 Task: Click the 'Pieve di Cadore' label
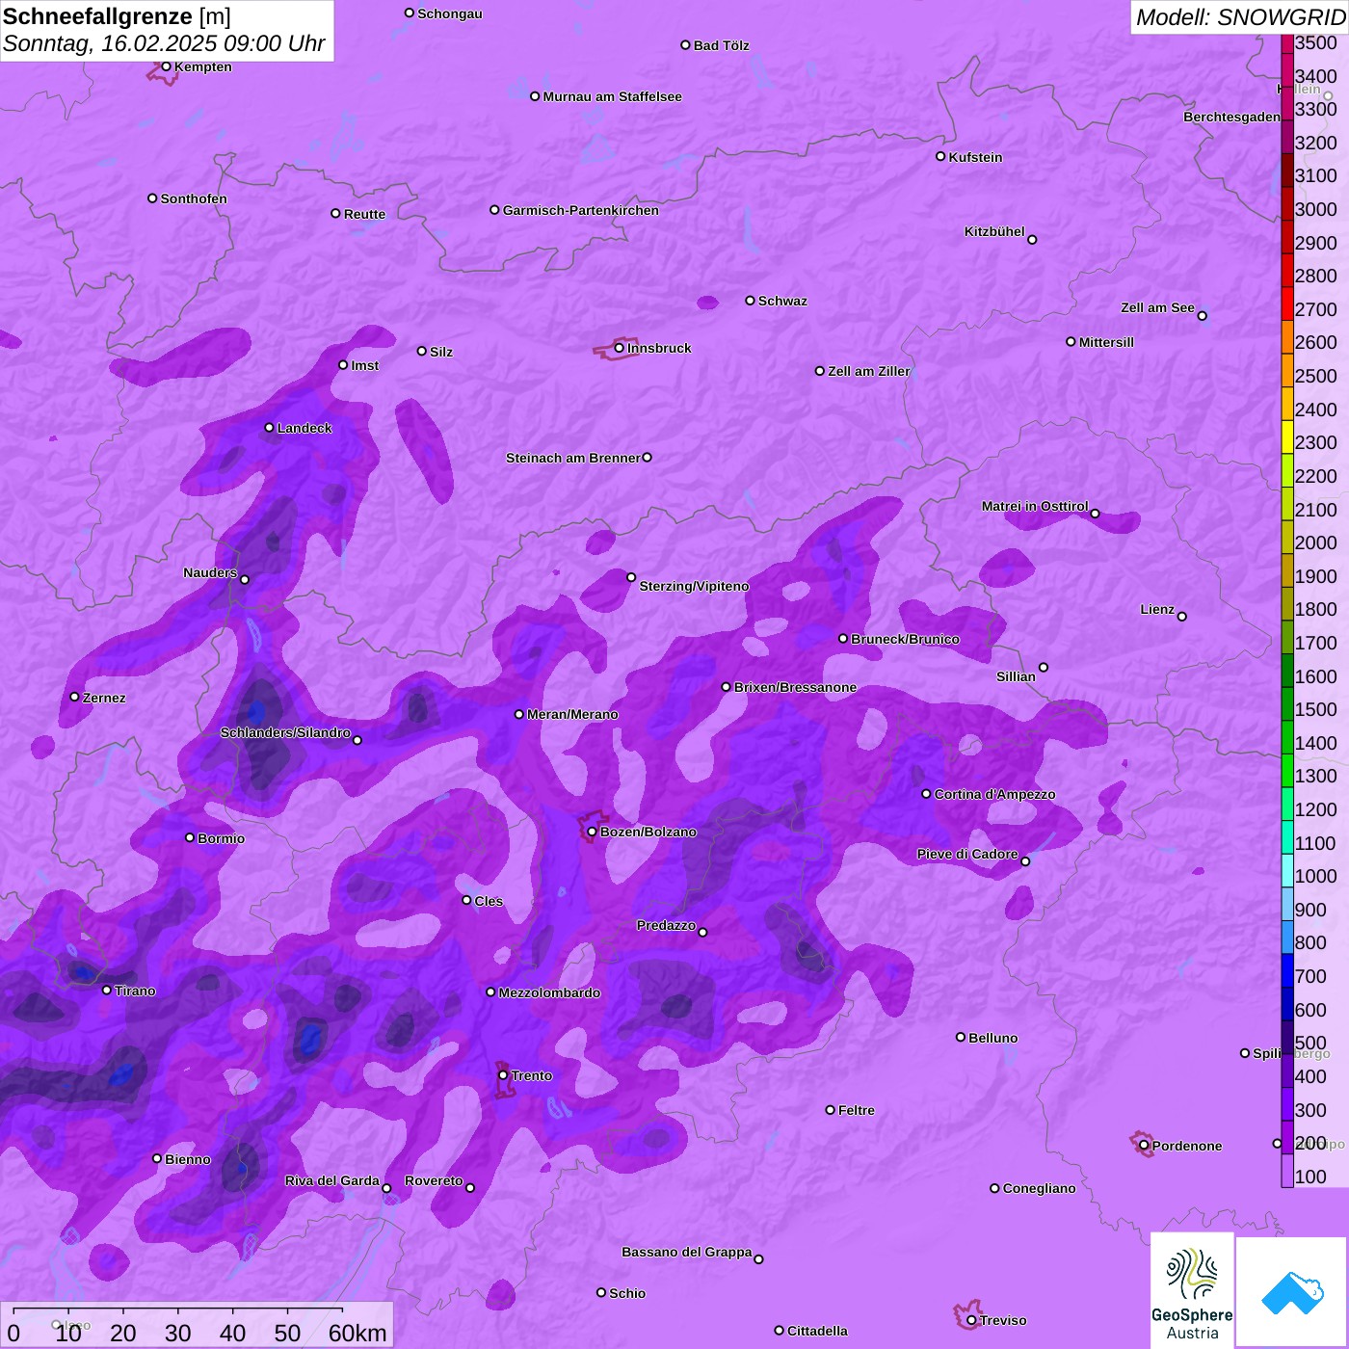click(x=967, y=854)
